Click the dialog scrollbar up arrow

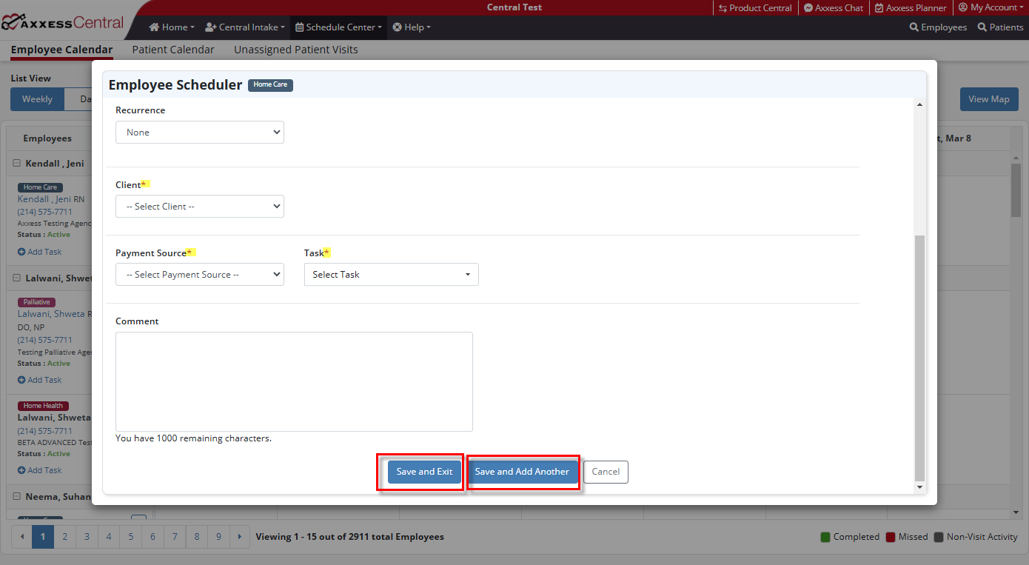[x=919, y=104]
